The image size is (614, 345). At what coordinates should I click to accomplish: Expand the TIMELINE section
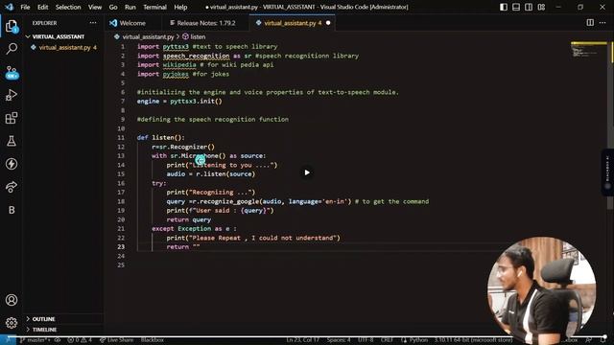pos(44,330)
